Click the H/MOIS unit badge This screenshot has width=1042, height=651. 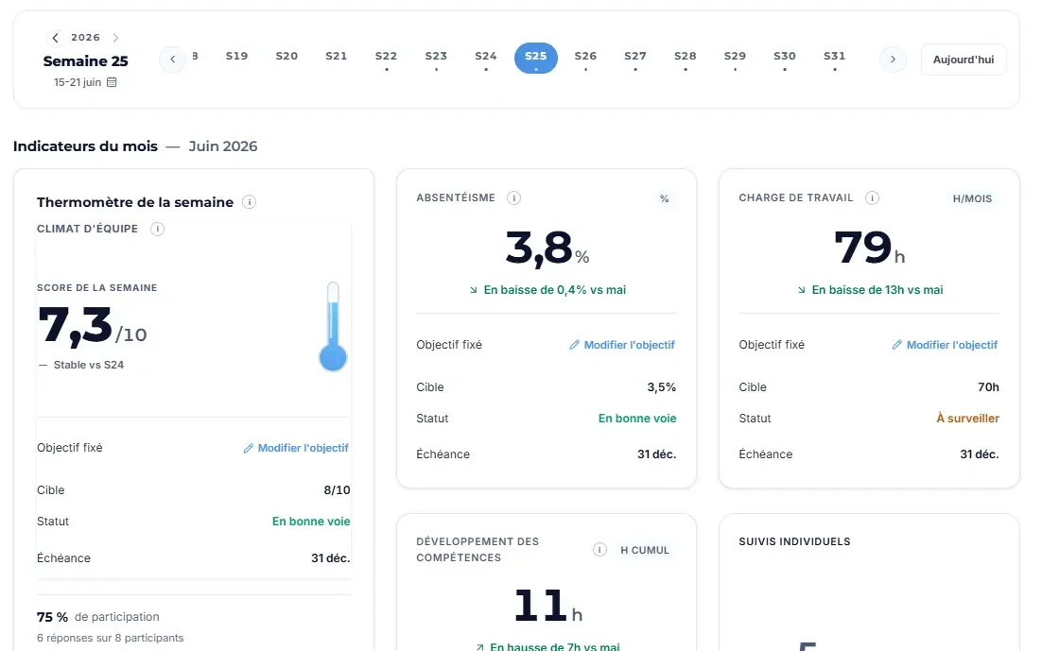[x=972, y=198]
